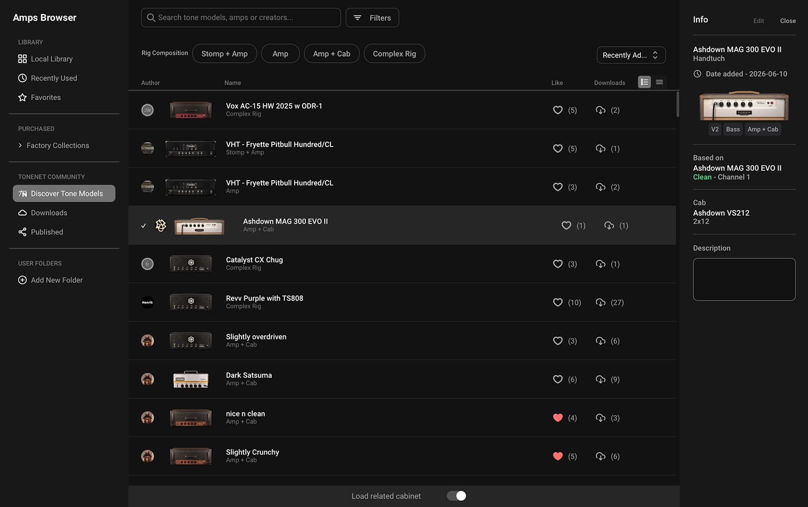
Task: Close the Info panel
Action: point(788,21)
